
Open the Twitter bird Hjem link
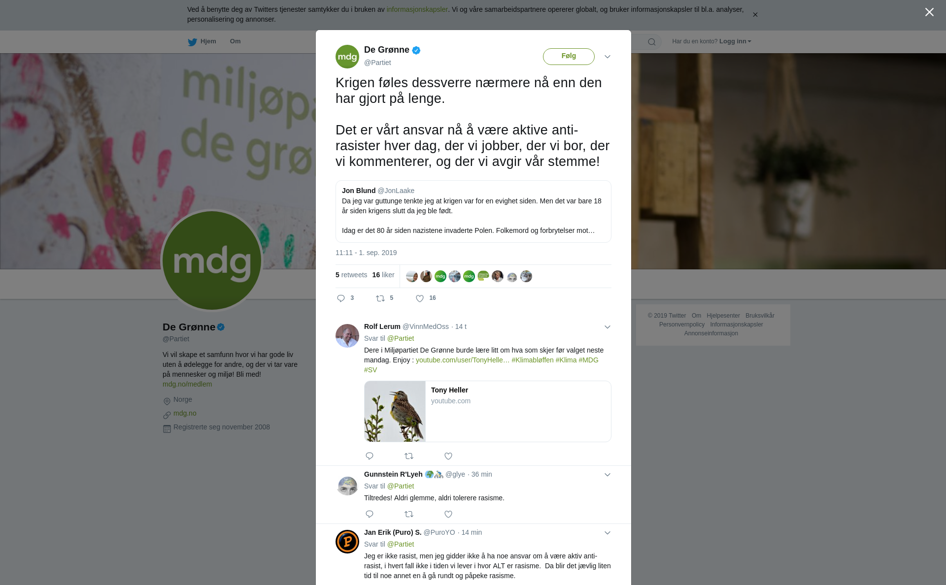202,41
